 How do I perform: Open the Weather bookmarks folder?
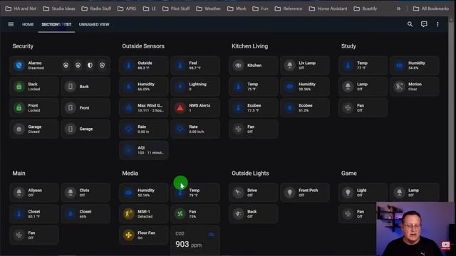pos(209,9)
